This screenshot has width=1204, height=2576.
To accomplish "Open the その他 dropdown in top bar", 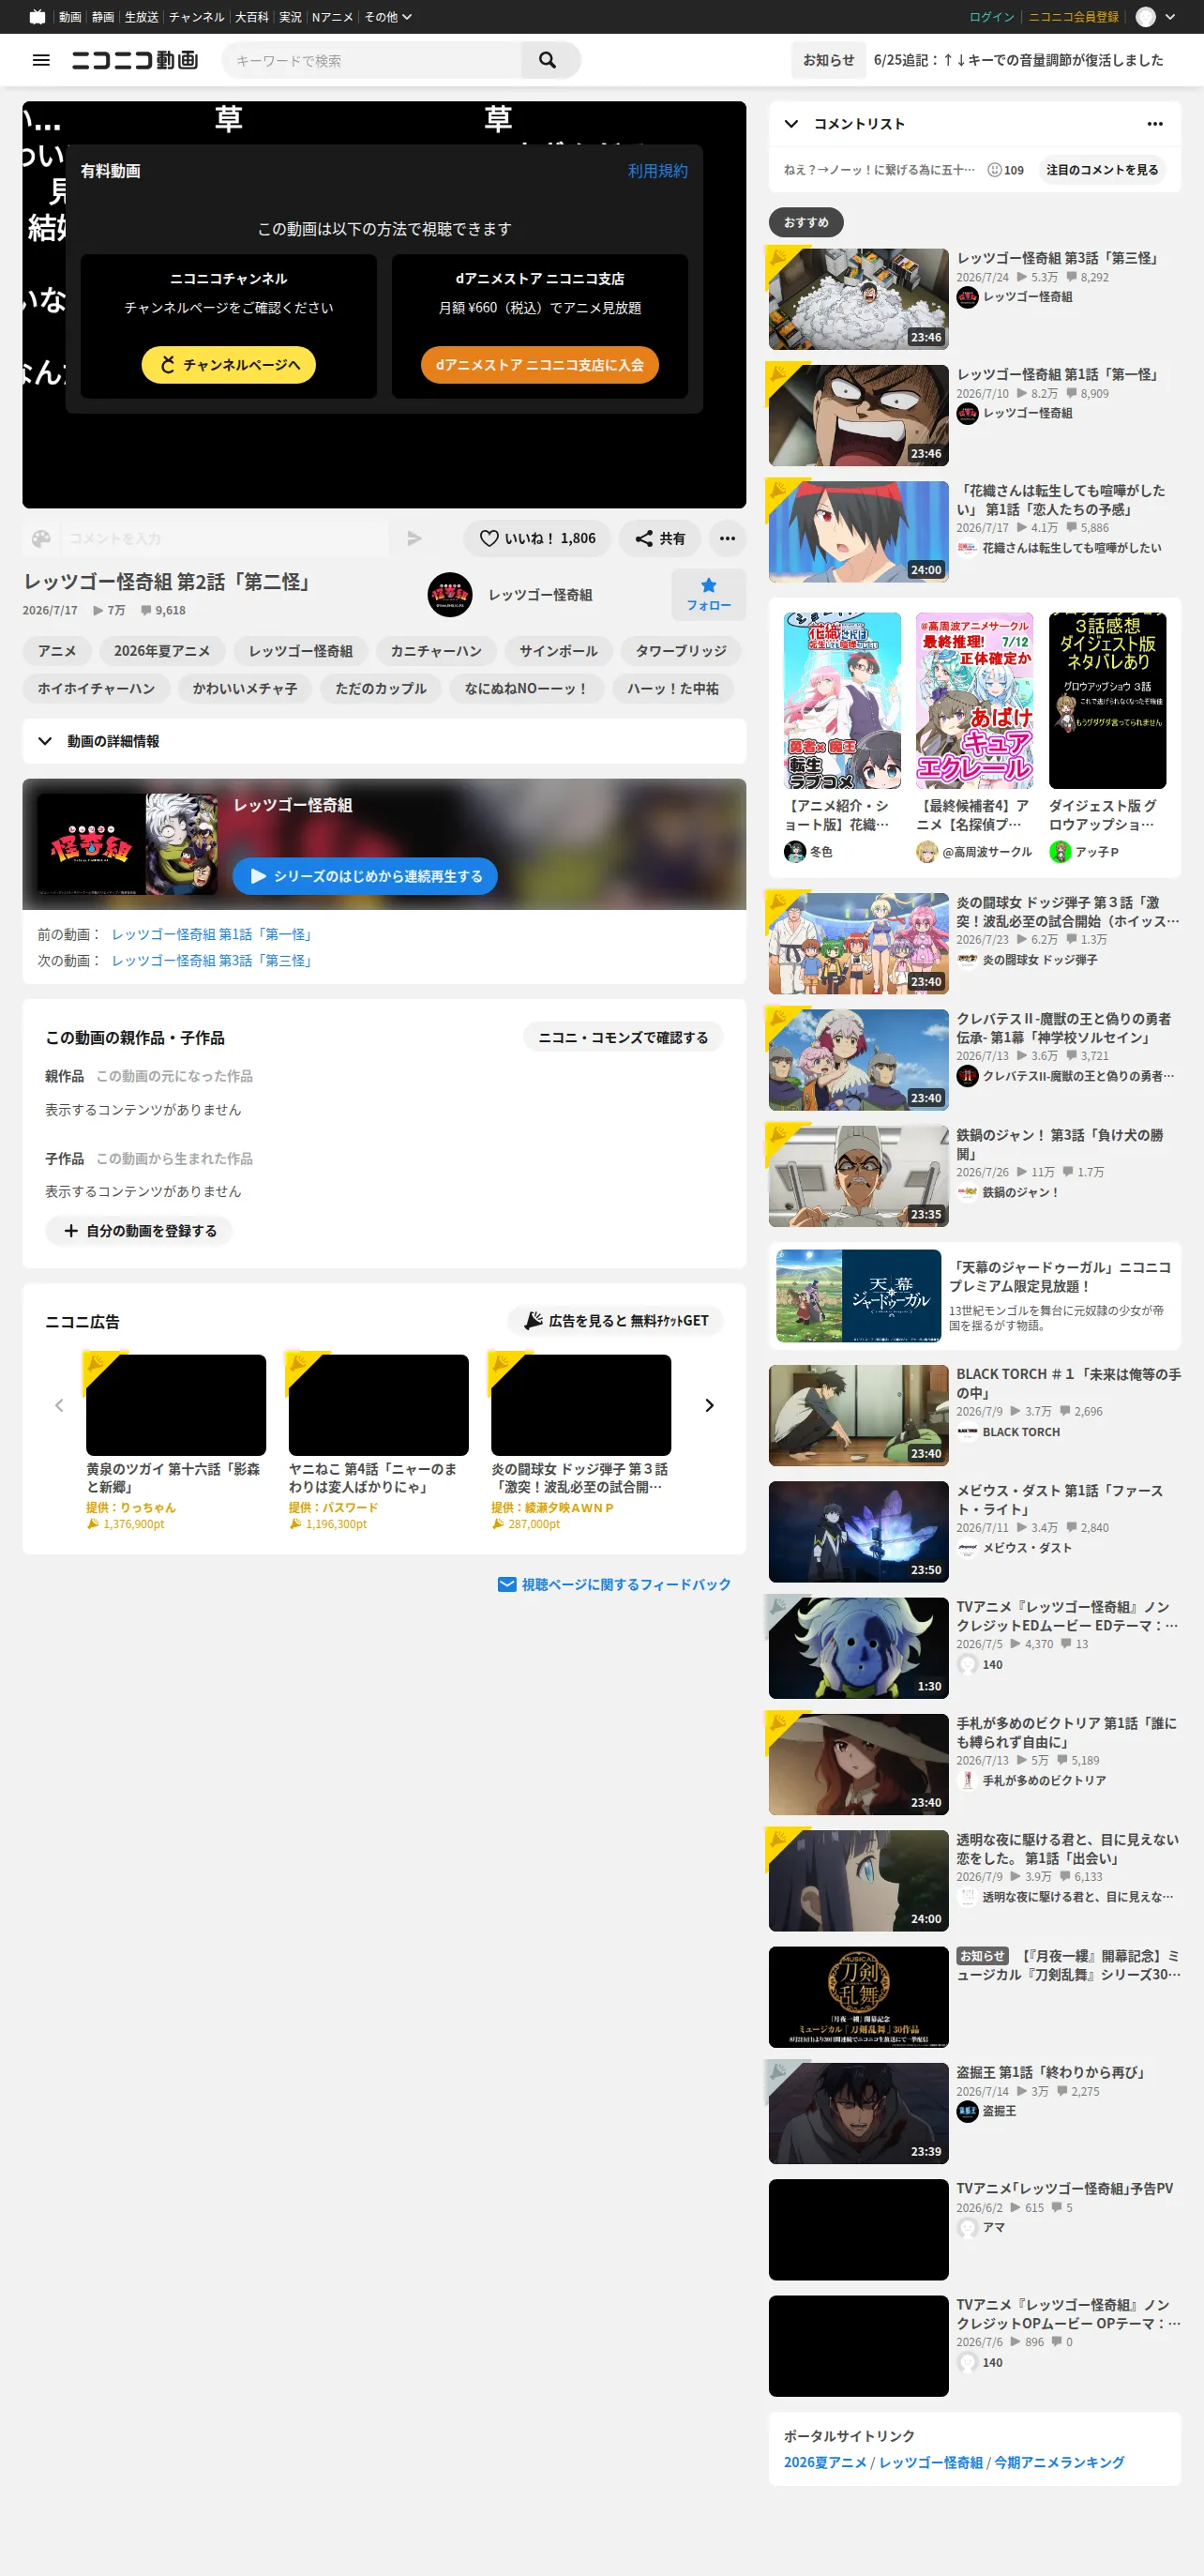I will tap(387, 17).
